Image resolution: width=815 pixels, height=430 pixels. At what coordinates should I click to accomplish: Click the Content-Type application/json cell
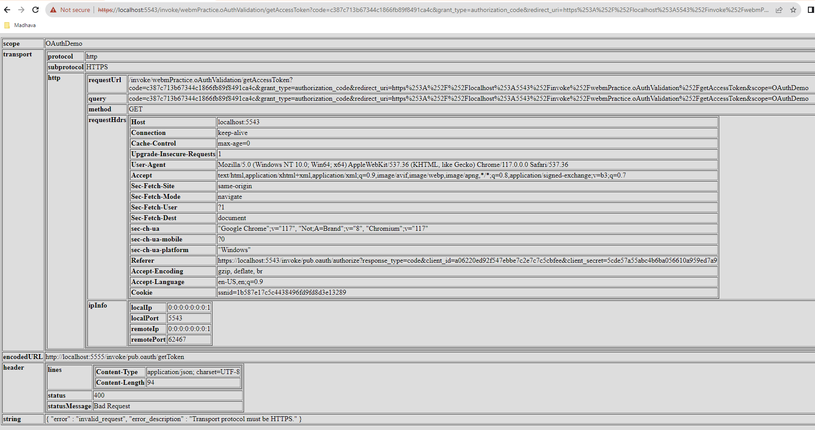(x=193, y=371)
